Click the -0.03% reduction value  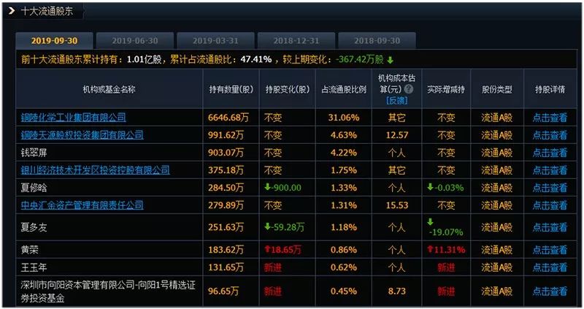[449, 188]
